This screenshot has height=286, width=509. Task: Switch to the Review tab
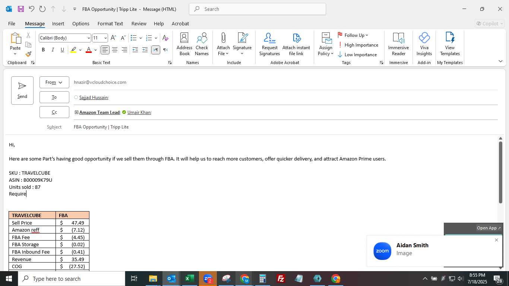[139, 23]
